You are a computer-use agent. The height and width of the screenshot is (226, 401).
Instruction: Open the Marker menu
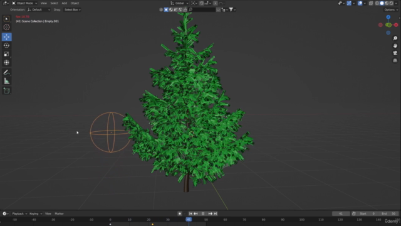click(60, 213)
